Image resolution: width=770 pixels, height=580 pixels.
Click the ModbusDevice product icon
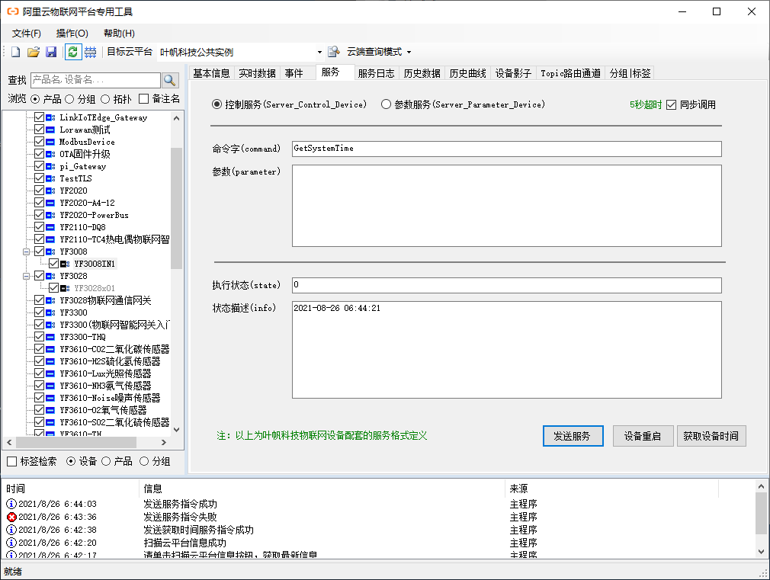tap(50, 142)
